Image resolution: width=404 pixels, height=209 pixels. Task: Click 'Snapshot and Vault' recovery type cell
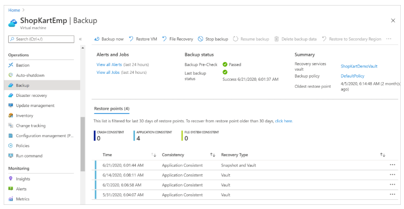pyautogui.click(x=238, y=165)
